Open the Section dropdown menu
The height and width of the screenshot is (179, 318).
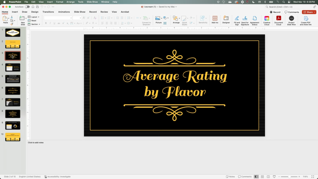click(x=34, y=24)
